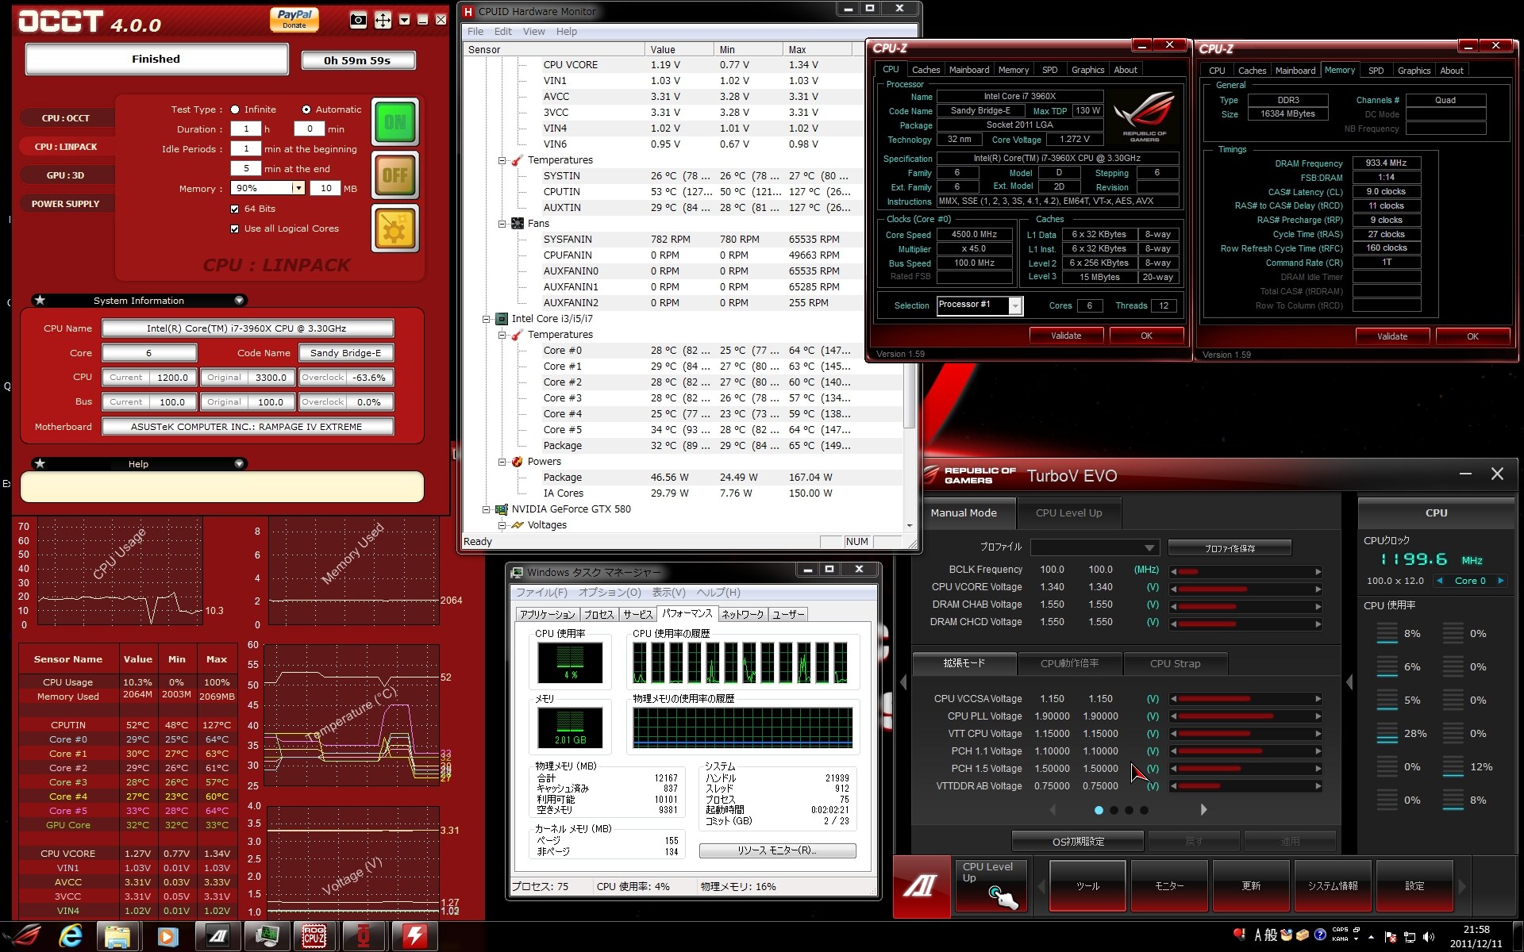The image size is (1524, 952).
Task: Uncheck the 64 Bits checkbox
Action: 234,209
